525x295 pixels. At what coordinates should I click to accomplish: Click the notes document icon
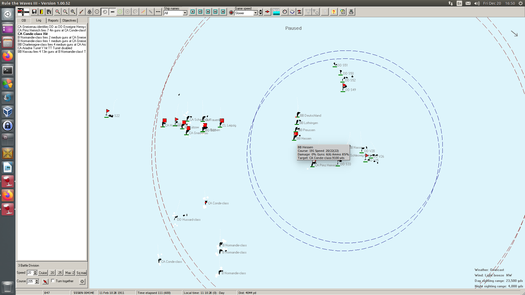pyautogui.click(x=343, y=12)
